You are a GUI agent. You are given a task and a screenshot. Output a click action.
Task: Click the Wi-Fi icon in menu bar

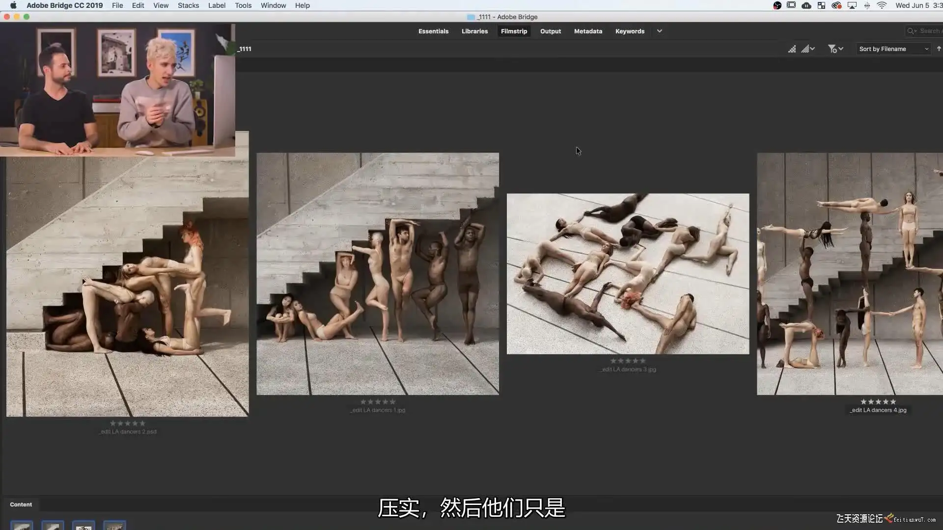(882, 5)
